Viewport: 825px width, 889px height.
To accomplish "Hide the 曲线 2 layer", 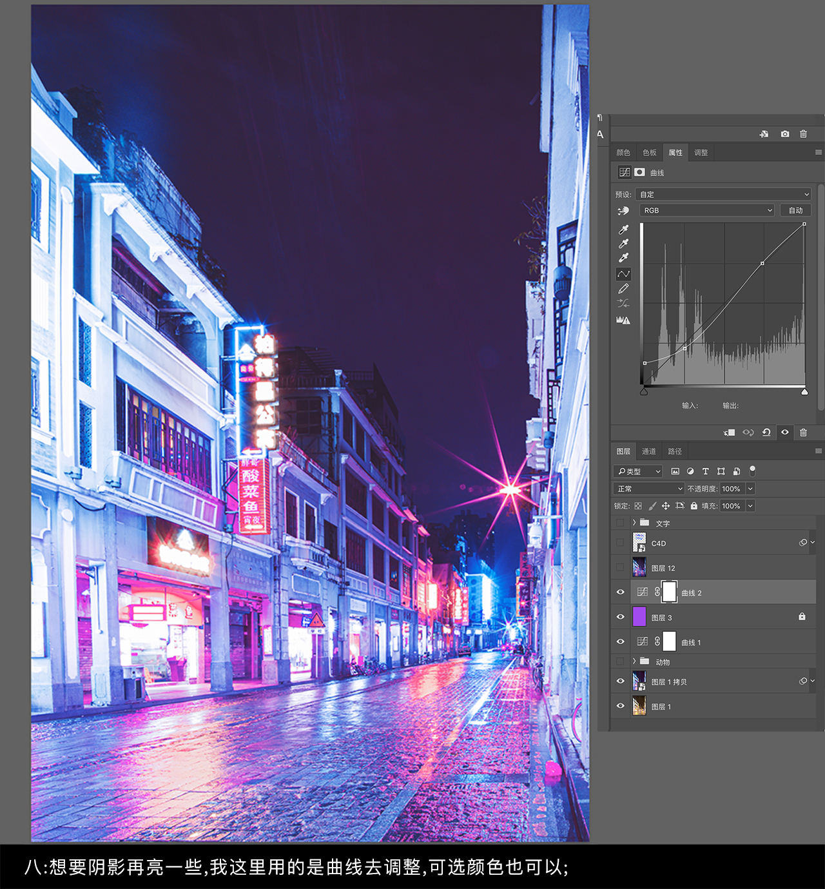I will [x=620, y=592].
